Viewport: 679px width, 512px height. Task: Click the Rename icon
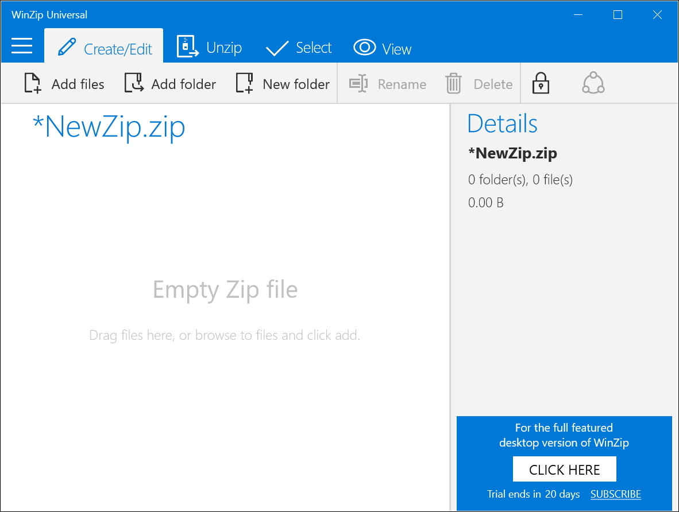tap(358, 83)
